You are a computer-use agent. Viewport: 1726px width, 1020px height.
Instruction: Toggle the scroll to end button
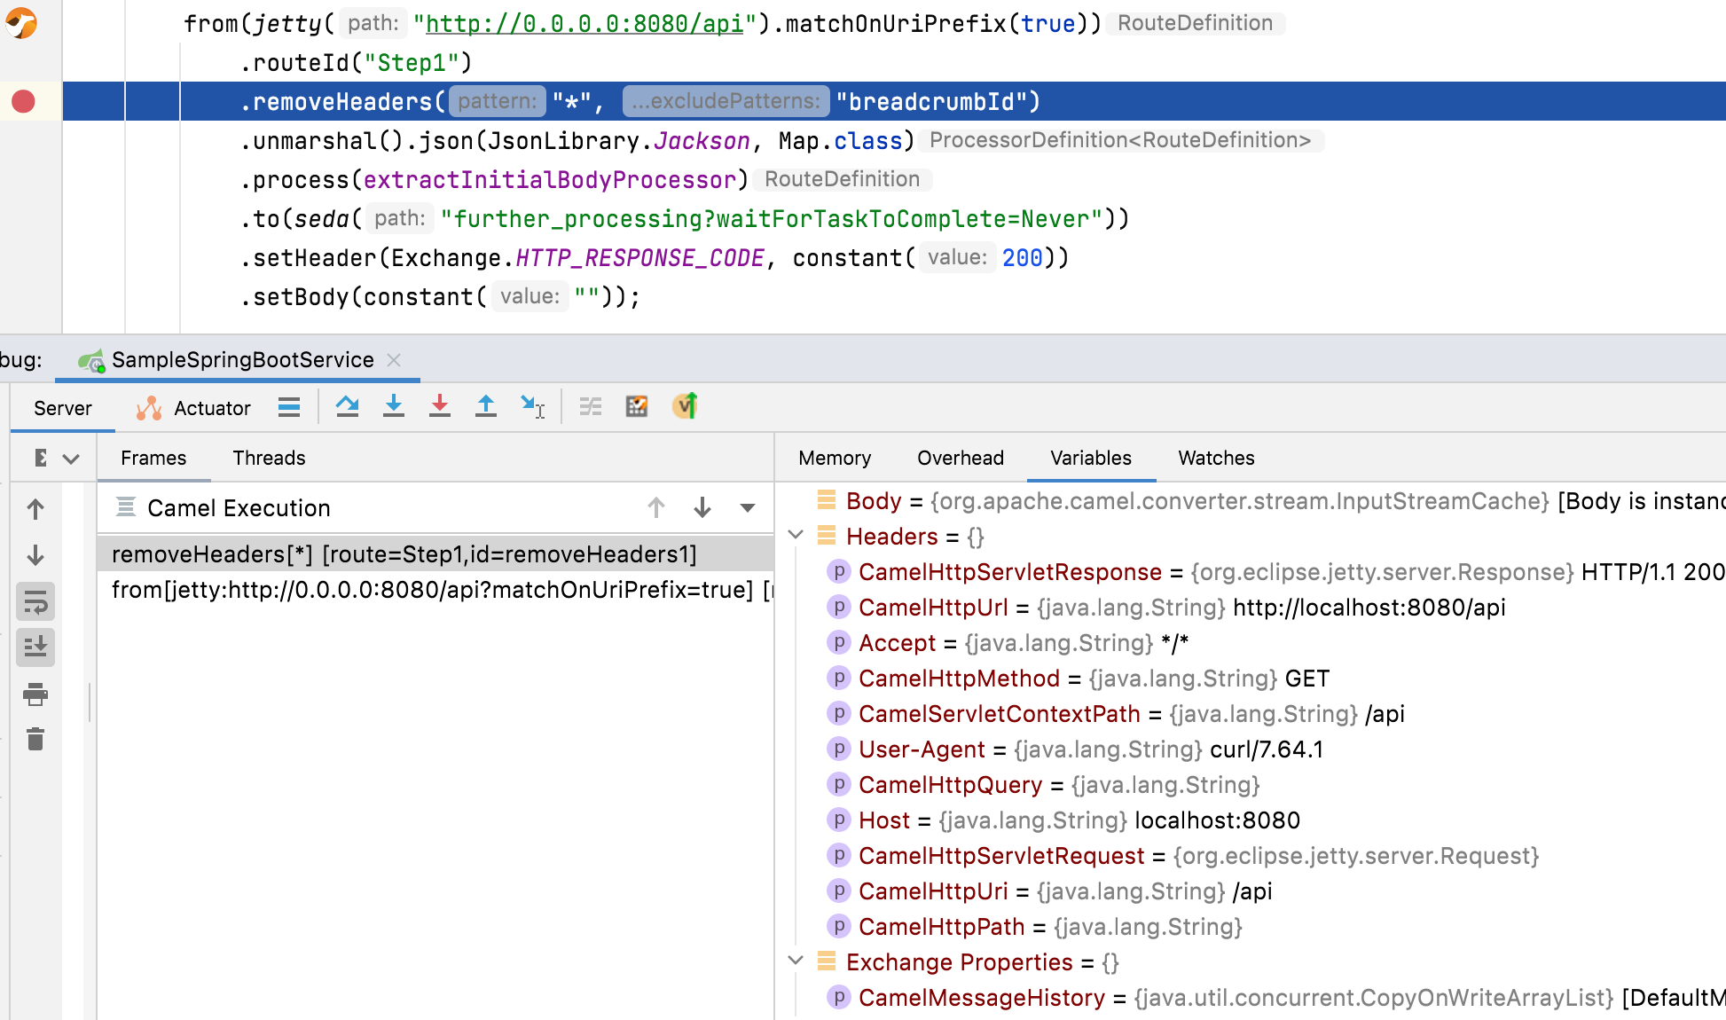point(35,647)
